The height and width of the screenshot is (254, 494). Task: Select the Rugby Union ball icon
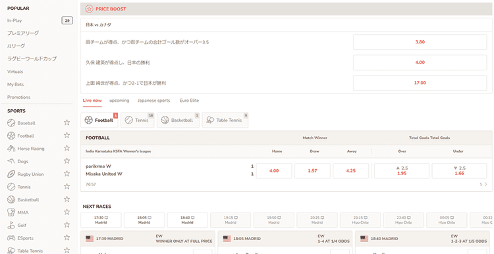11,174
